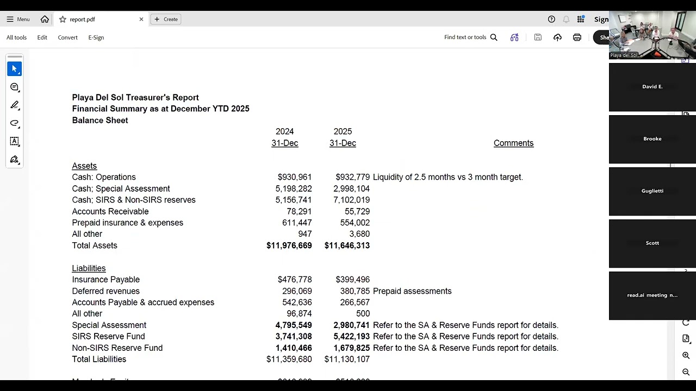Open the All tools menu
Image resolution: width=696 pixels, height=391 pixels.
point(16,37)
